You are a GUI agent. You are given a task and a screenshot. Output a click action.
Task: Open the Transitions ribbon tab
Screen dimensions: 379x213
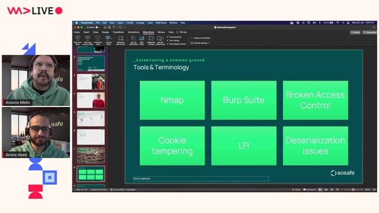coord(118,32)
